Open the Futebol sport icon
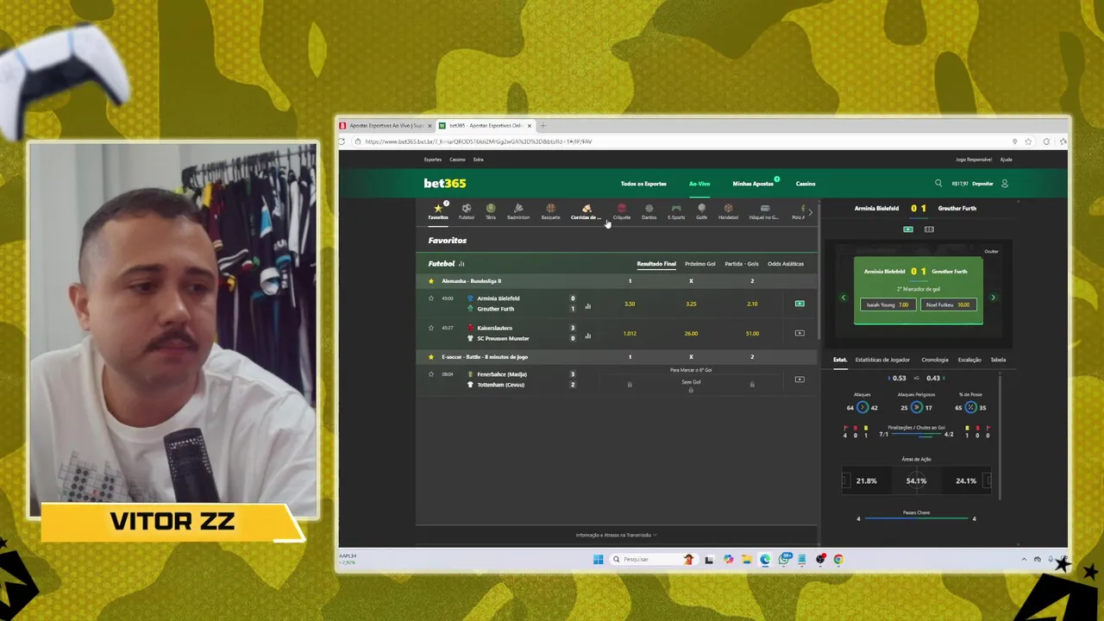1104x621 pixels. pos(466,211)
